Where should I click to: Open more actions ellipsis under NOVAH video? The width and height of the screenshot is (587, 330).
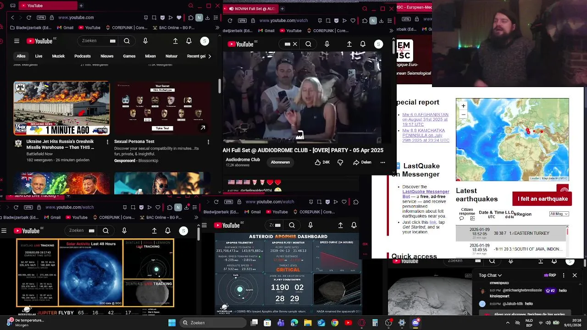pos(382,162)
